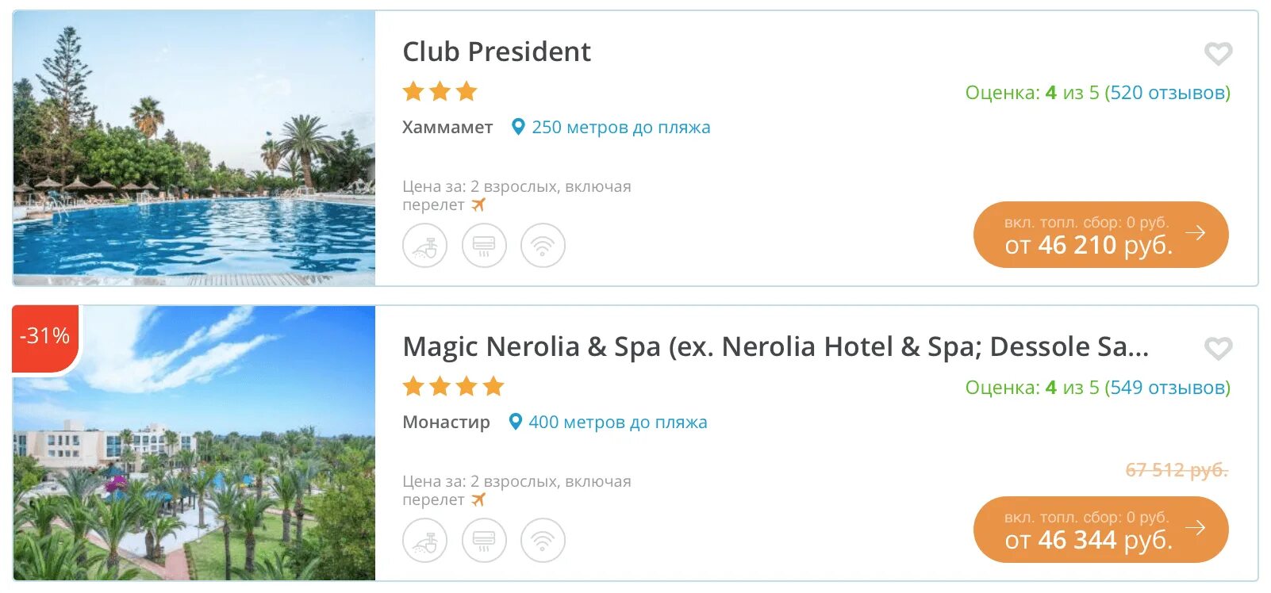Click Club President beach shower amenity icon
1271x593 pixels.
[425, 246]
